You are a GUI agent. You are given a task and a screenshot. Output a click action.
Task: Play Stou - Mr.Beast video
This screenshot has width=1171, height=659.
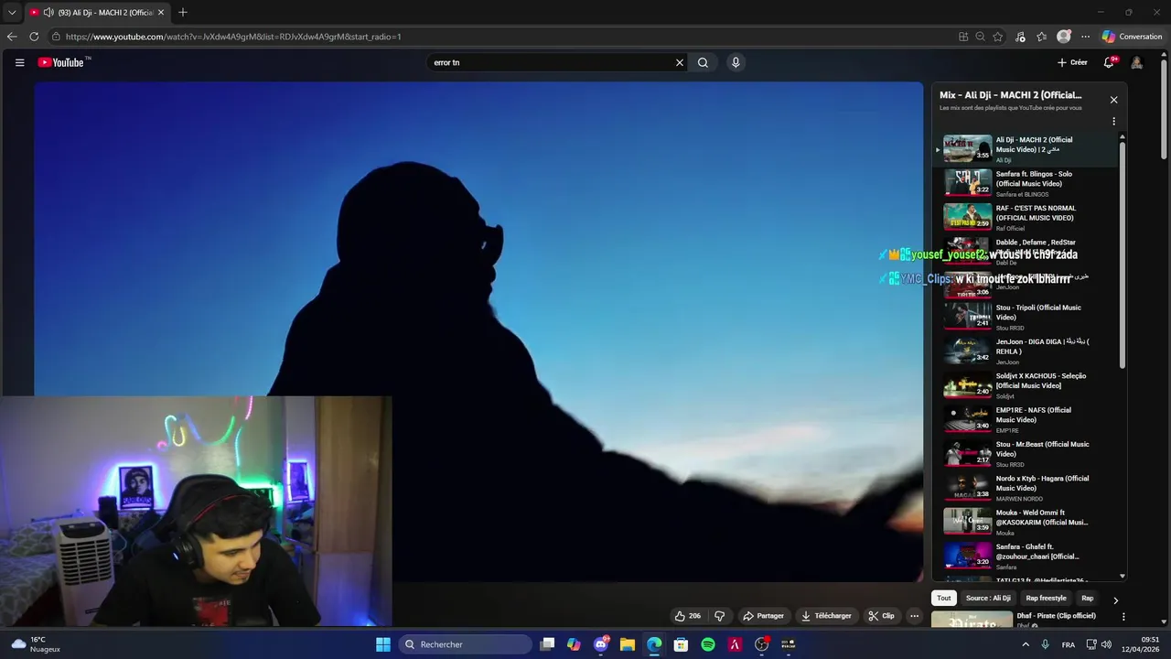tap(1025, 454)
